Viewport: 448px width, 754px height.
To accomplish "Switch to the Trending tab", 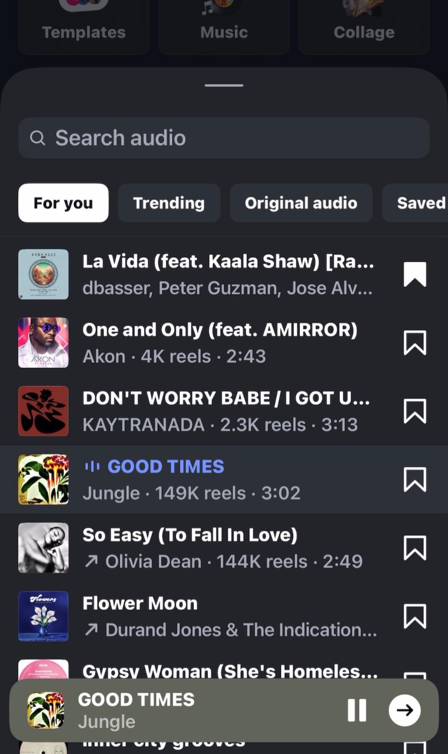I will [169, 203].
